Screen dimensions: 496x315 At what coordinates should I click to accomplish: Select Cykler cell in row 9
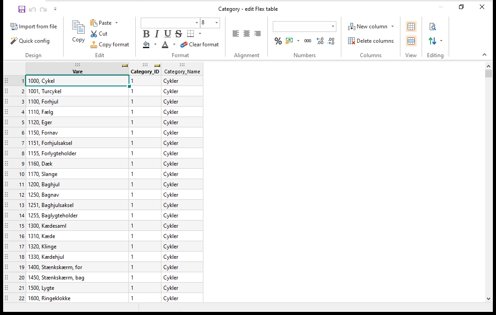pos(182,164)
